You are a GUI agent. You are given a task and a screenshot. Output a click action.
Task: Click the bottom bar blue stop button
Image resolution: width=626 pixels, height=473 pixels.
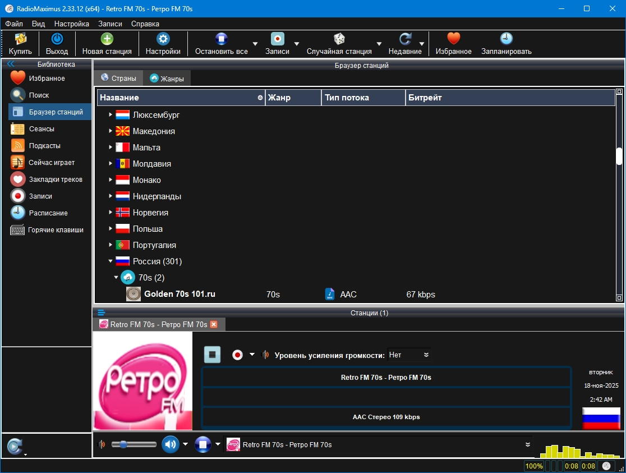pos(203,444)
